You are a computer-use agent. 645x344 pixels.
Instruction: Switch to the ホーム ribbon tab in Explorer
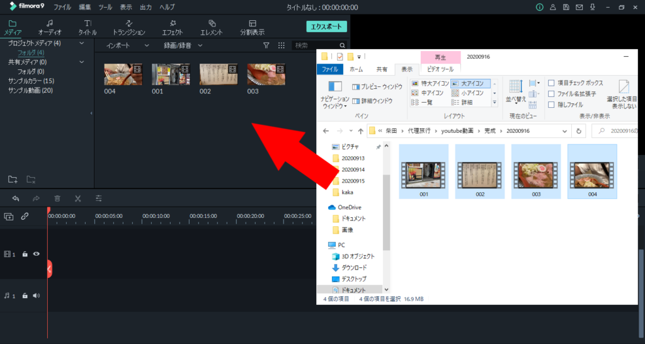coord(356,69)
